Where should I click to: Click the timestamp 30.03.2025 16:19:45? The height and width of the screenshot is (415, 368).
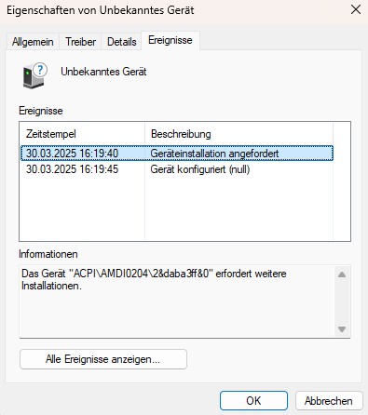72,169
